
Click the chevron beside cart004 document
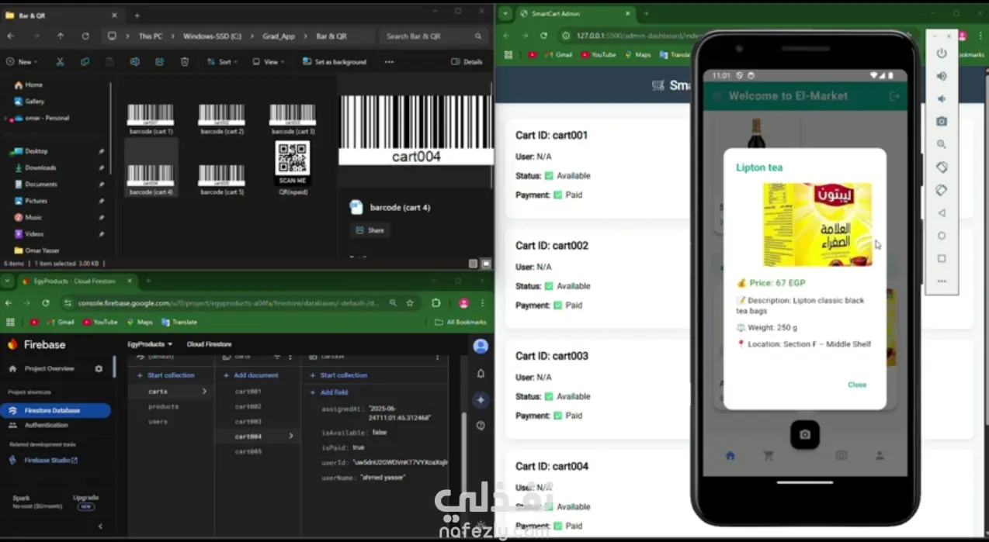click(291, 436)
